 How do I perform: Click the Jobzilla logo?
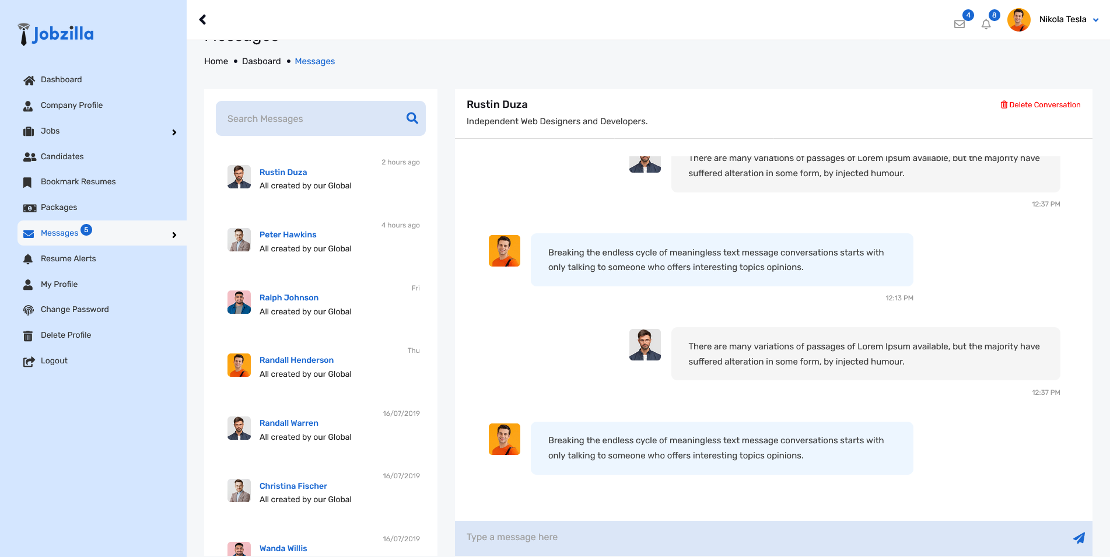pyautogui.click(x=56, y=34)
